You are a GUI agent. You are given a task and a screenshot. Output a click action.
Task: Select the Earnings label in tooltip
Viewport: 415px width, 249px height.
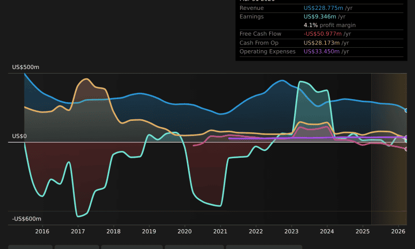pos(252,17)
